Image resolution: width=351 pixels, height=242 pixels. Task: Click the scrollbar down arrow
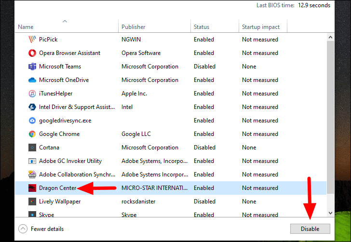click(x=330, y=213)
